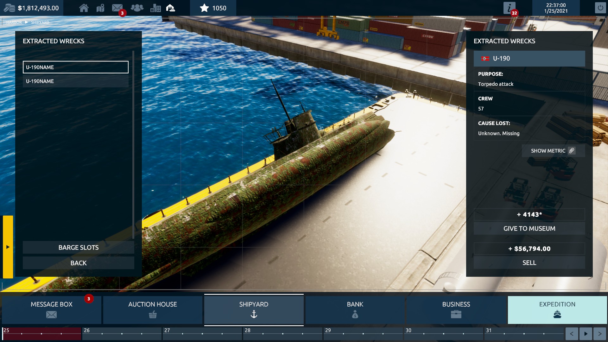Click Harbor breadcrumb link
Screen dimensions: 608x342
14,22
